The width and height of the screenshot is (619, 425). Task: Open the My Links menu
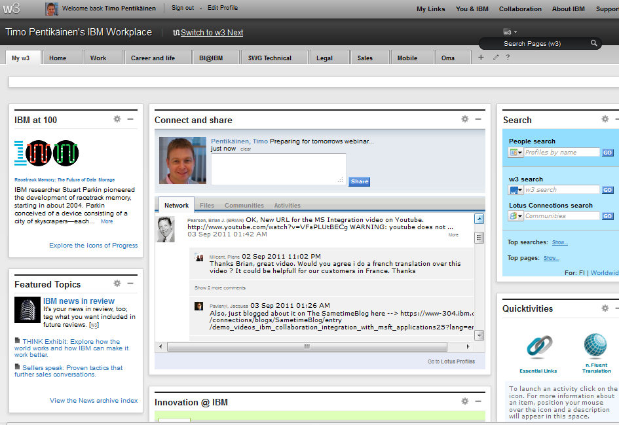click(x=431, y=9)
